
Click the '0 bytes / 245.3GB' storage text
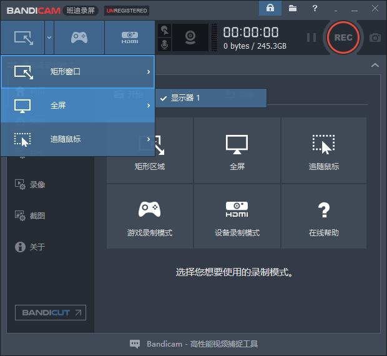(255, 46)
